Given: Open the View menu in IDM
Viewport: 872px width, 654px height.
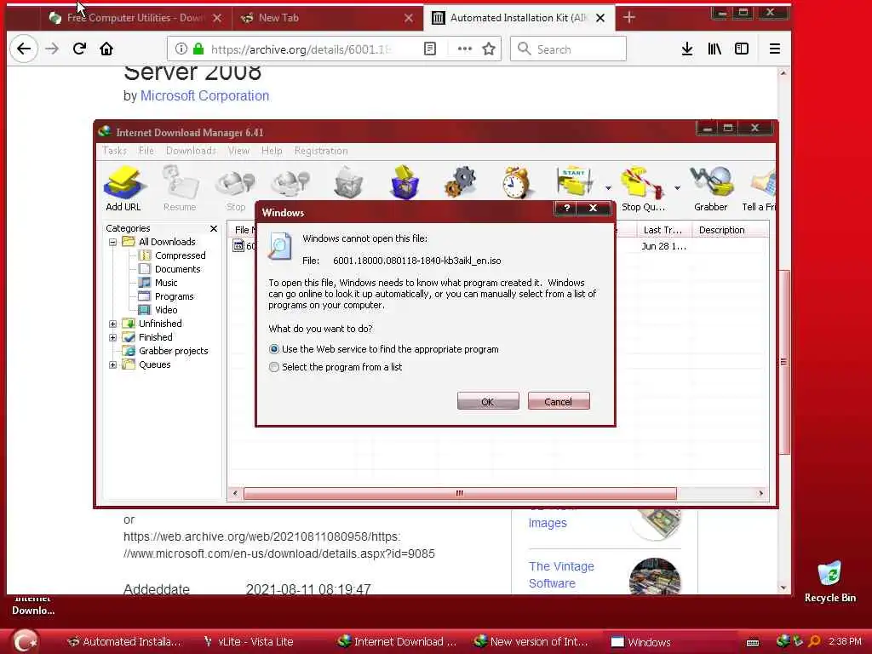Looking at the screenshot, I should point(238,151).
